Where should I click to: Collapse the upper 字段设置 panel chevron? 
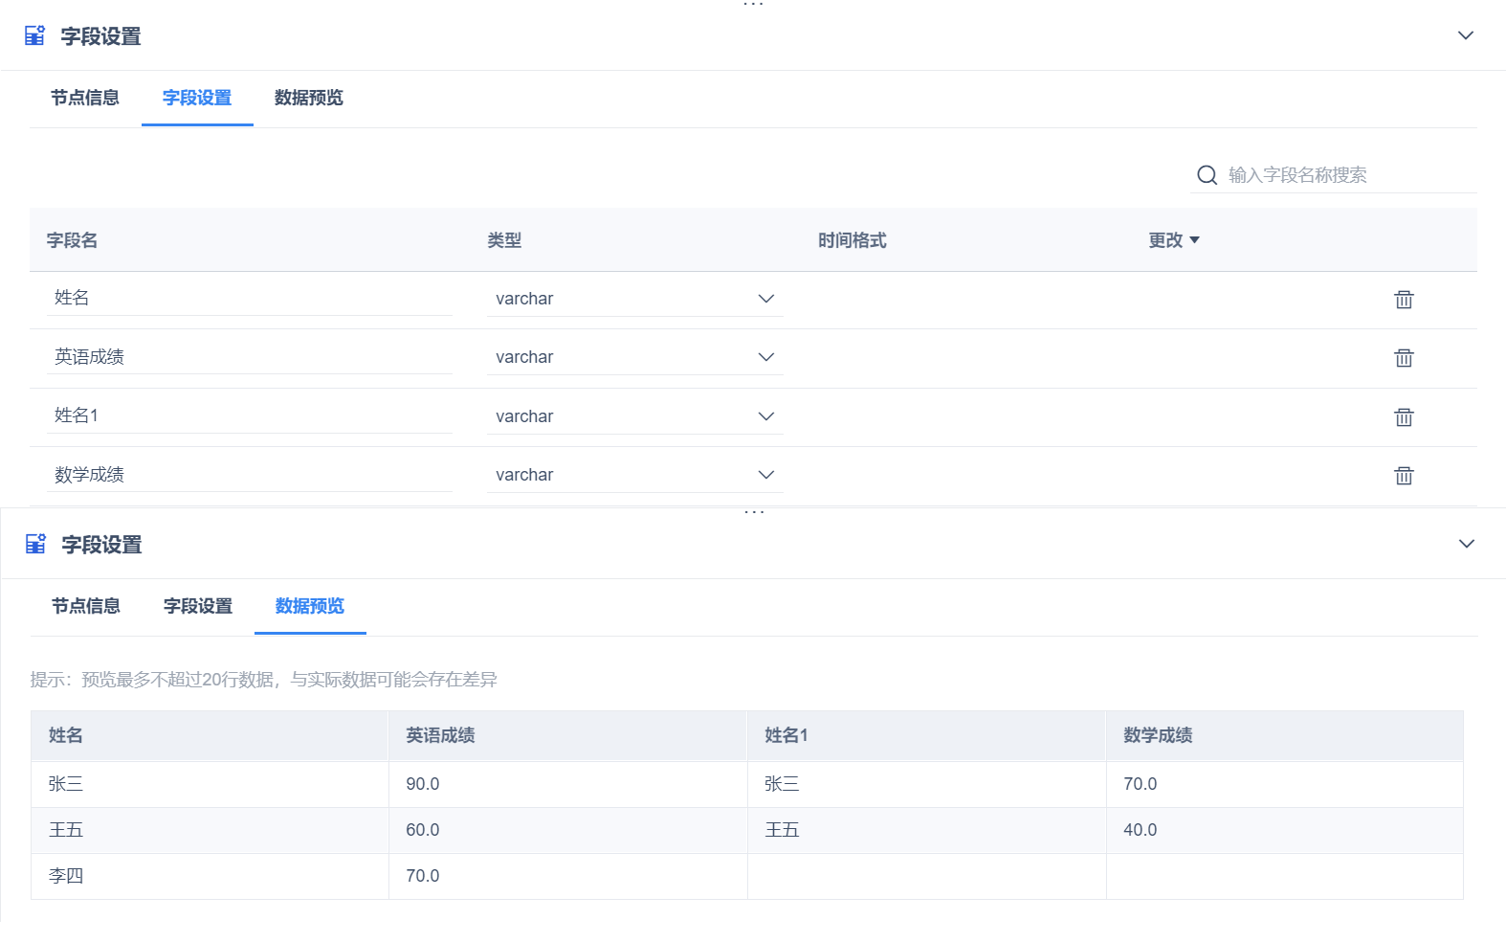tap(1465, 35)
